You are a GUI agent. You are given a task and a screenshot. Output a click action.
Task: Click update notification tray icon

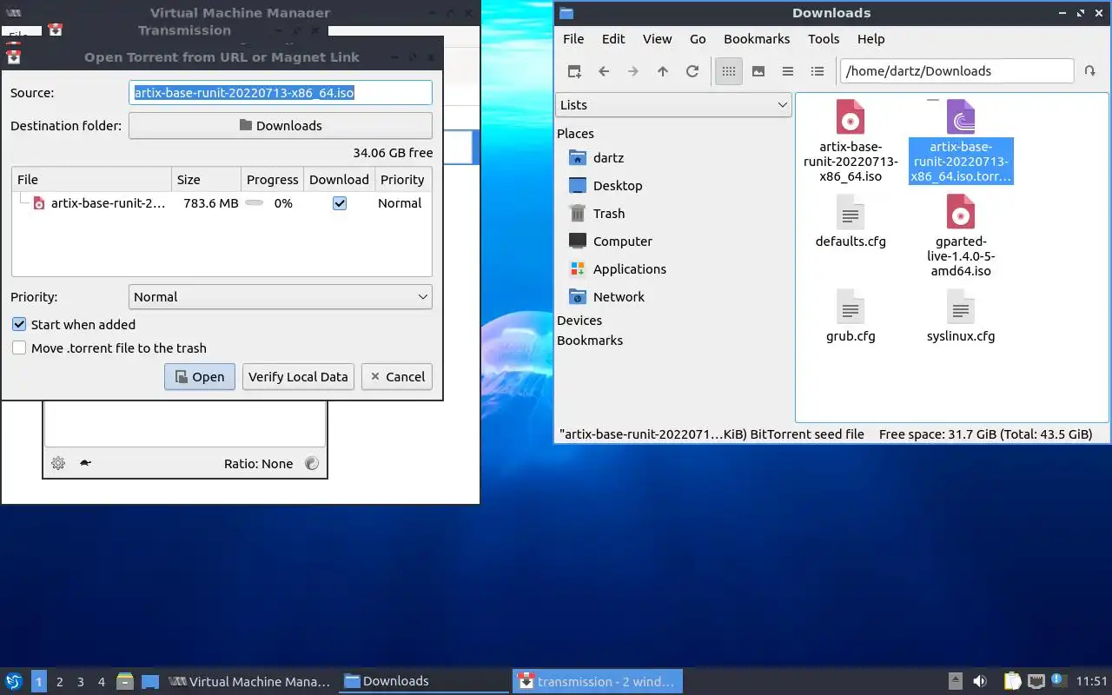tap(1058, 680)
